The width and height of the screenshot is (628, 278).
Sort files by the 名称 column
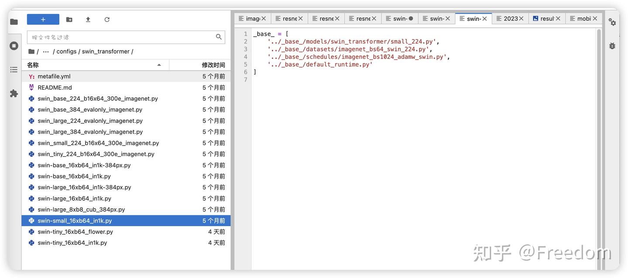coord(95,65)
